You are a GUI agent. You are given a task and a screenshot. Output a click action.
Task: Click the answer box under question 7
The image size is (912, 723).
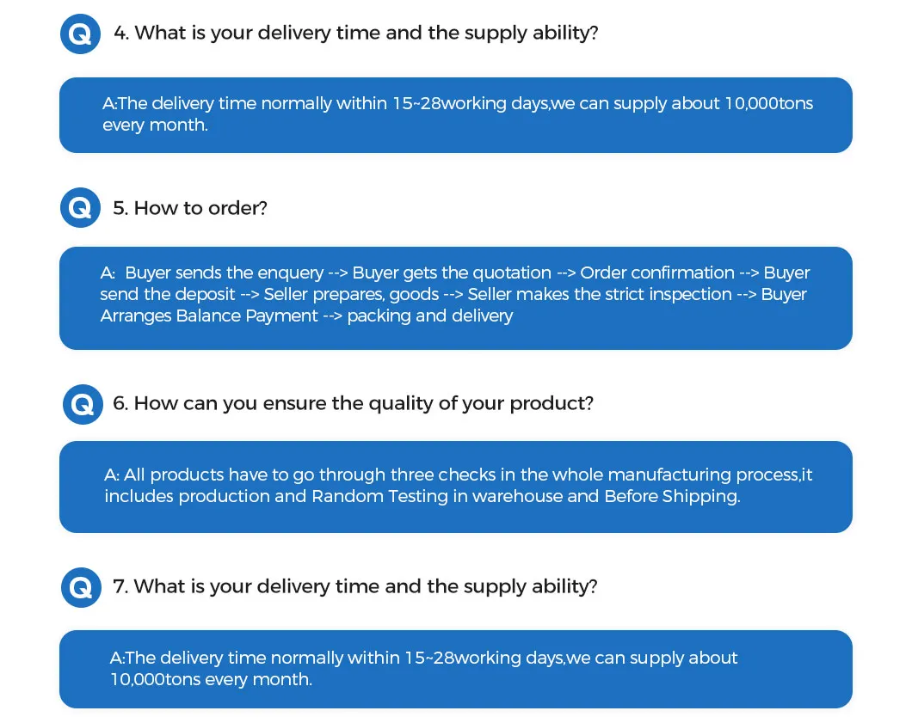coord(455,669)
